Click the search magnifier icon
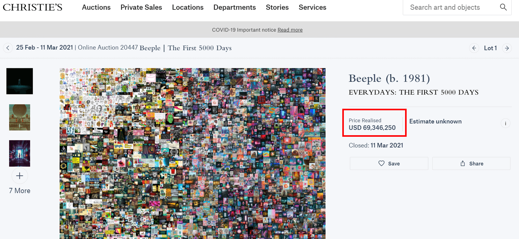This screenshot has width=519, height=239. click(x=503, y=7)
